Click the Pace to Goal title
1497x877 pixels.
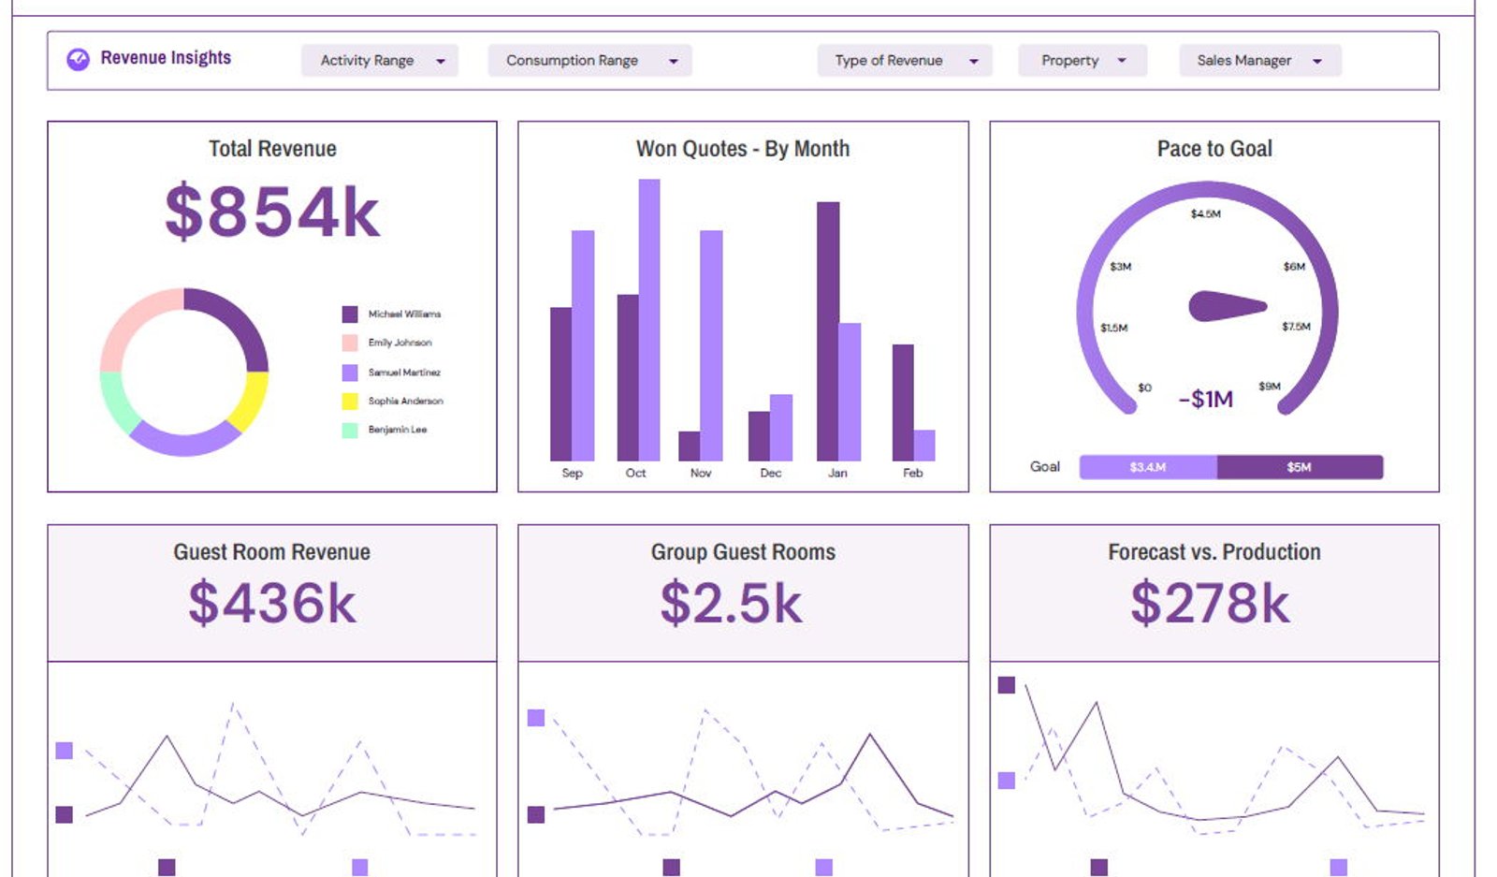[x=1214, y=149]
